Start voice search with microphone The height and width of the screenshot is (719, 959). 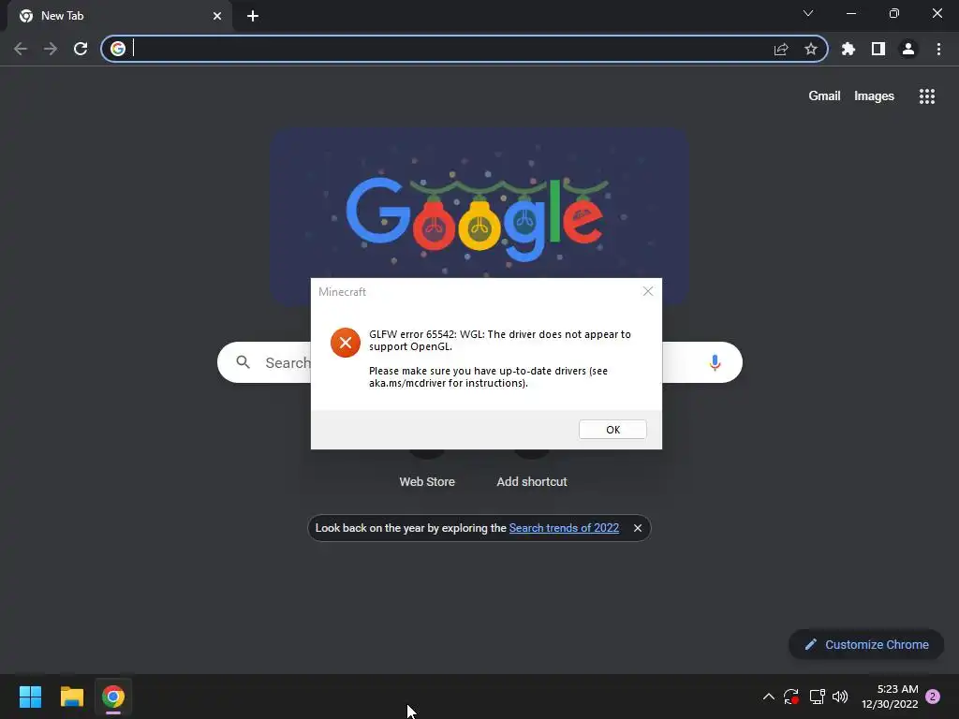[x=715, y=362]
